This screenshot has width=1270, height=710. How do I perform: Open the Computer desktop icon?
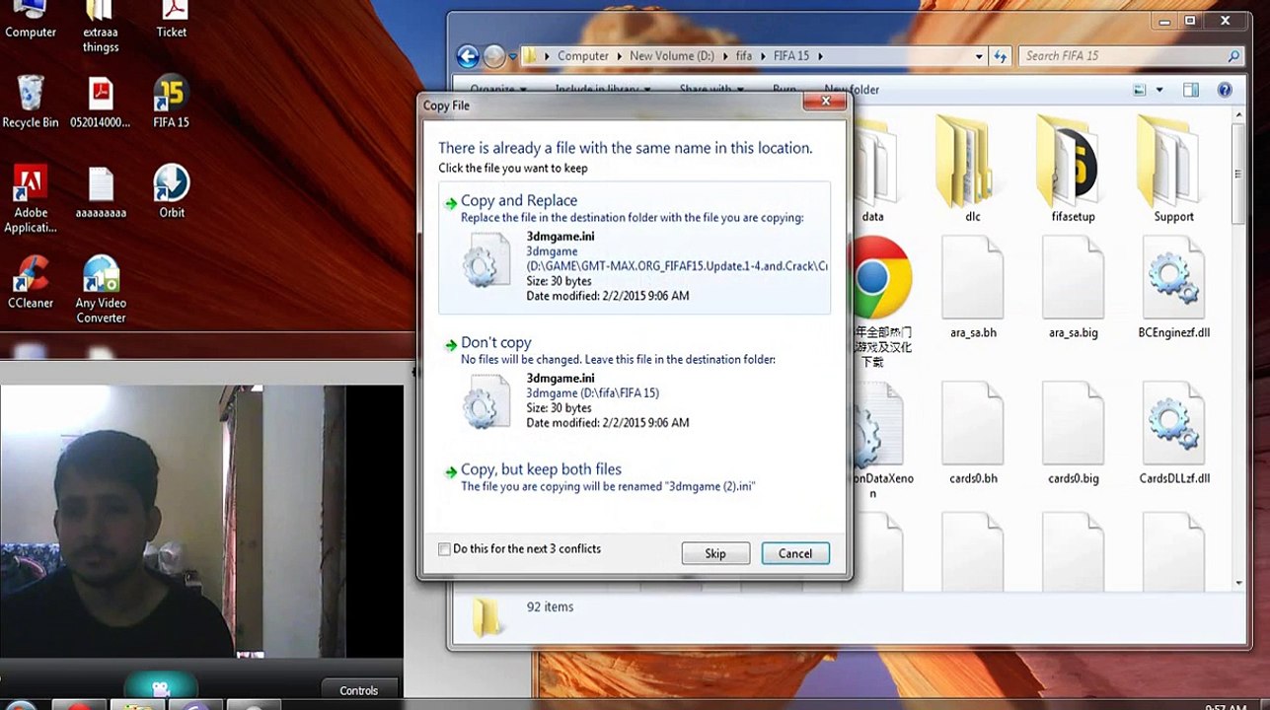[x=31, y=20]
